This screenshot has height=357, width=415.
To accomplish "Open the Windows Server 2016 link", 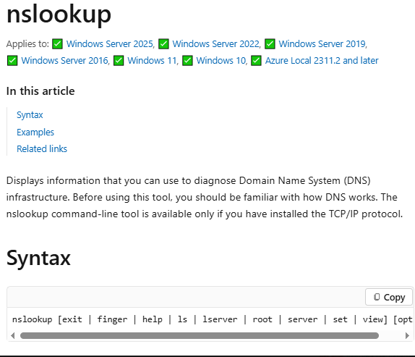I will 65,60.
